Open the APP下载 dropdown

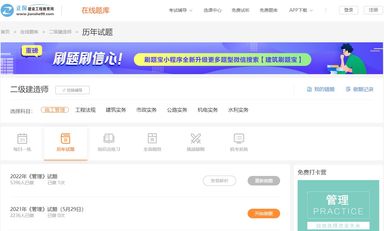click(301, 10)
